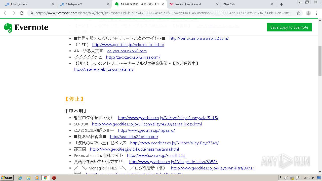This screenshot has width=322, height=181.
Task: Show hidden tray icons arrow
Action: pyautogui.click(x=281, y=178)
